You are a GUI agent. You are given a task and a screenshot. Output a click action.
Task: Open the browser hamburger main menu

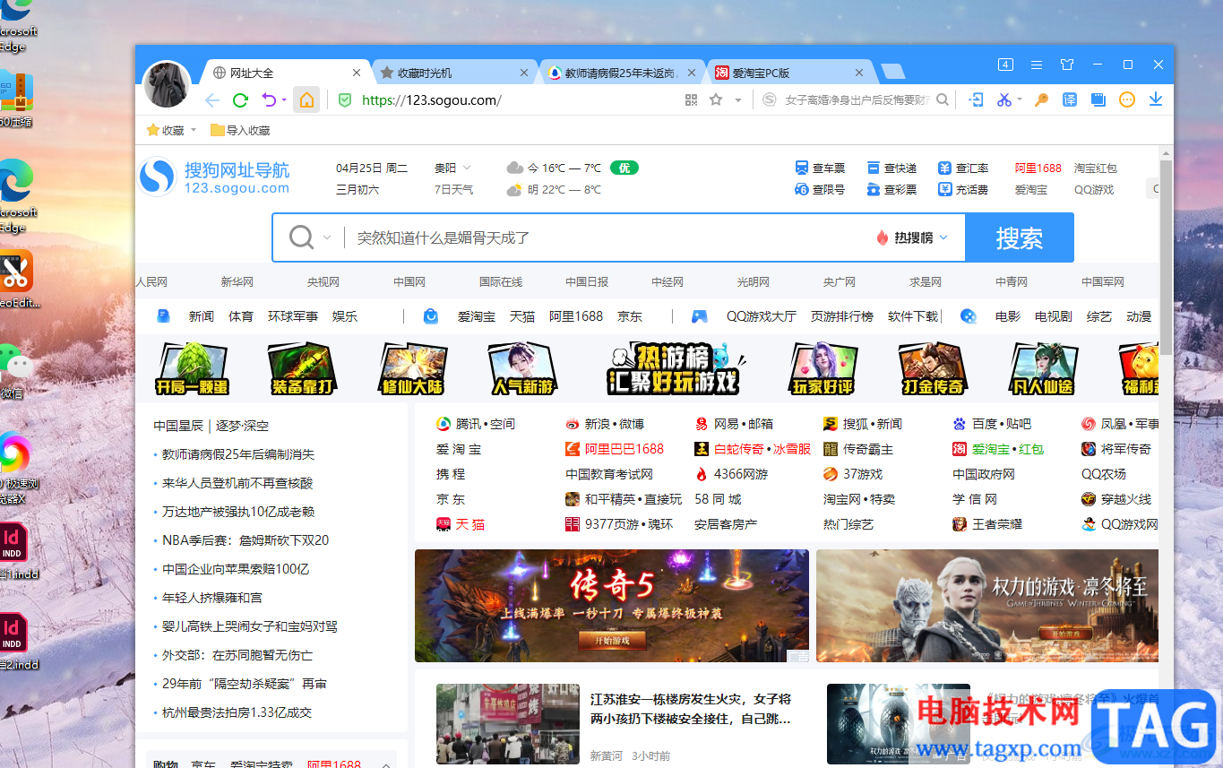pyautogui.click(x=1037, y=65)
